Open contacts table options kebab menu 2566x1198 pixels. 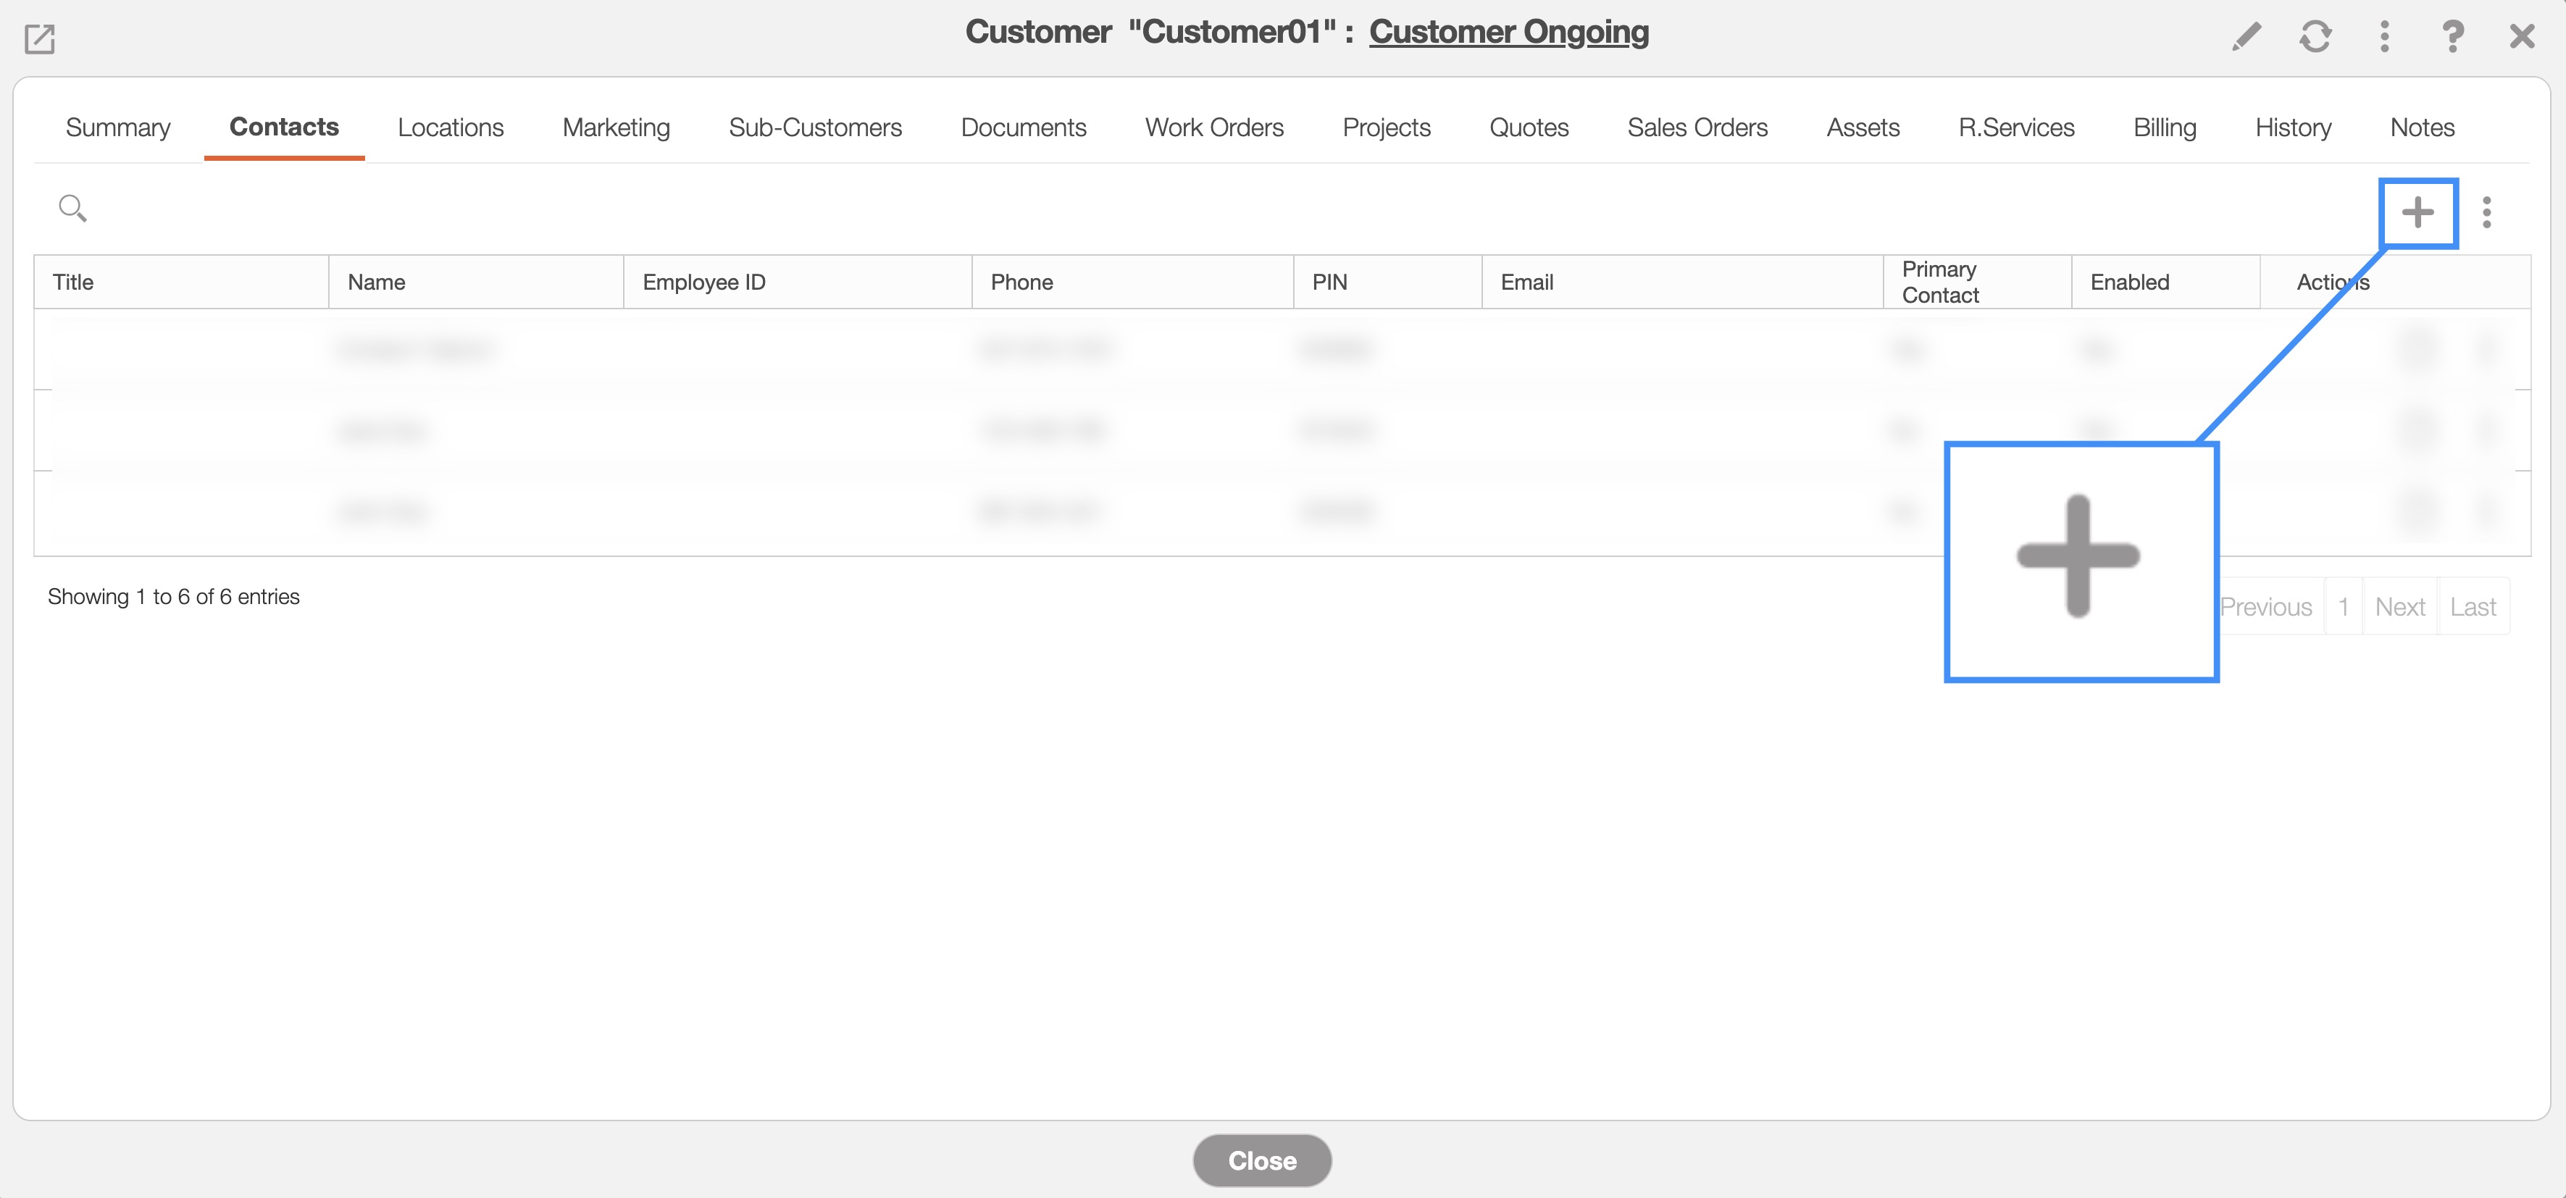2486,212
